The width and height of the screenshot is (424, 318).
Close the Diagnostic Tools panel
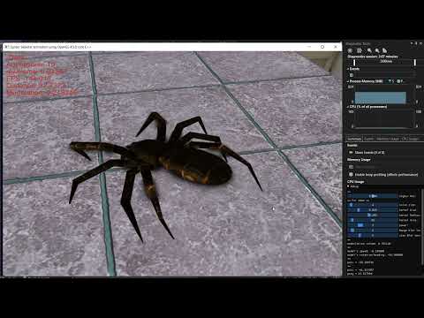420,43
